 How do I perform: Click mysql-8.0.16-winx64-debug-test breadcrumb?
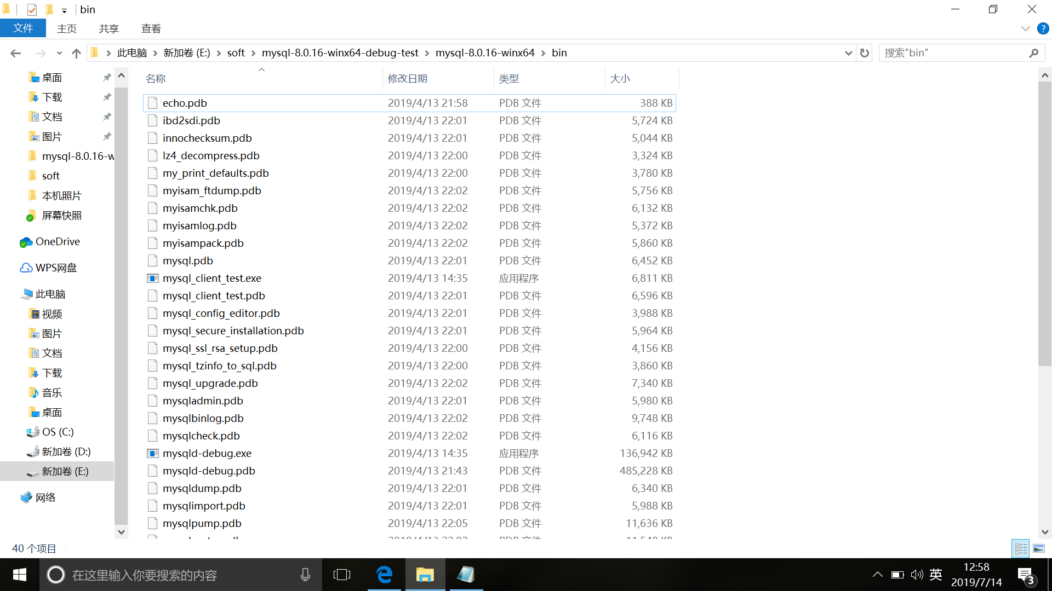click(x=340, y=53)
